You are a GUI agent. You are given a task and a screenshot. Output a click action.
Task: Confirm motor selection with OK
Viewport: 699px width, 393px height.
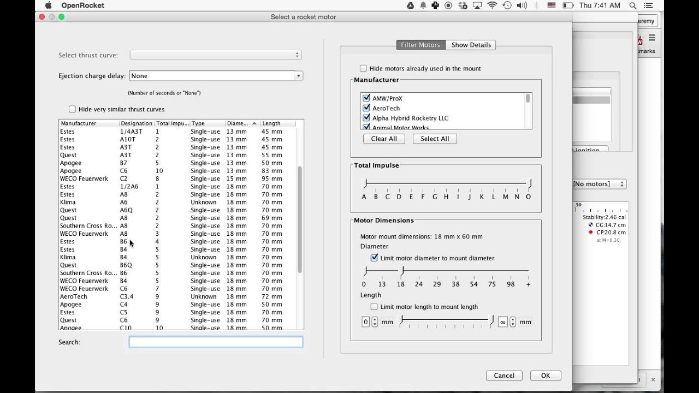click(546, 376)
